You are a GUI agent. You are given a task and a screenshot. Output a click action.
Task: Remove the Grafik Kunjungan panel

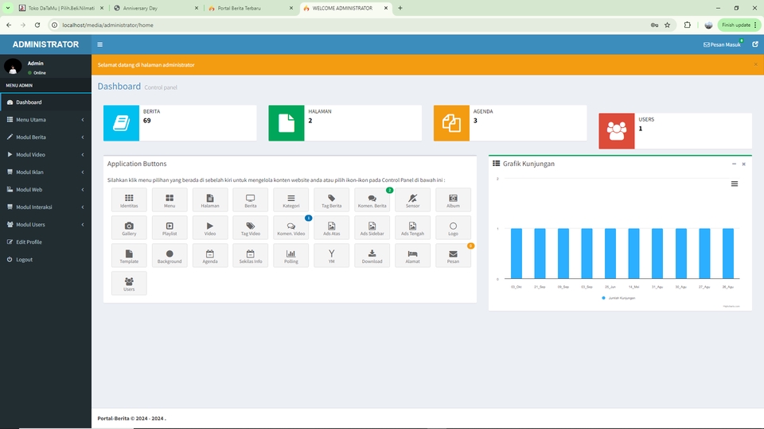[743, 164]
